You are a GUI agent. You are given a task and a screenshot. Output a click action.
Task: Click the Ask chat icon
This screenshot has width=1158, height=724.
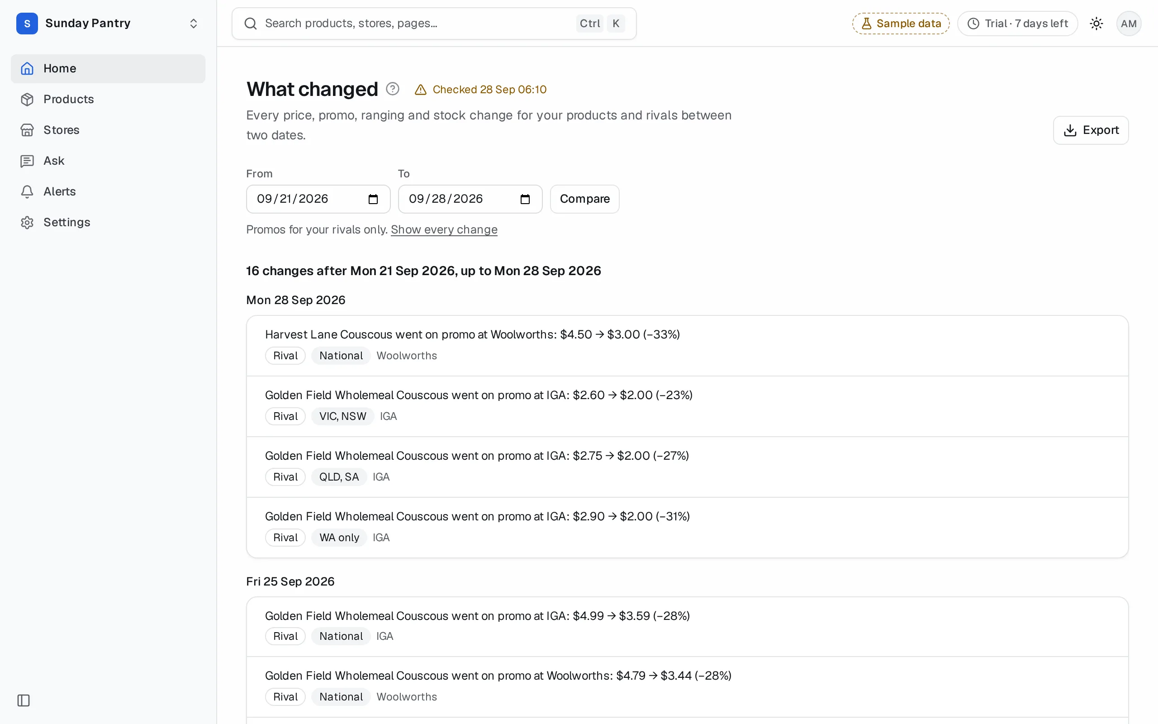(27, 161)
